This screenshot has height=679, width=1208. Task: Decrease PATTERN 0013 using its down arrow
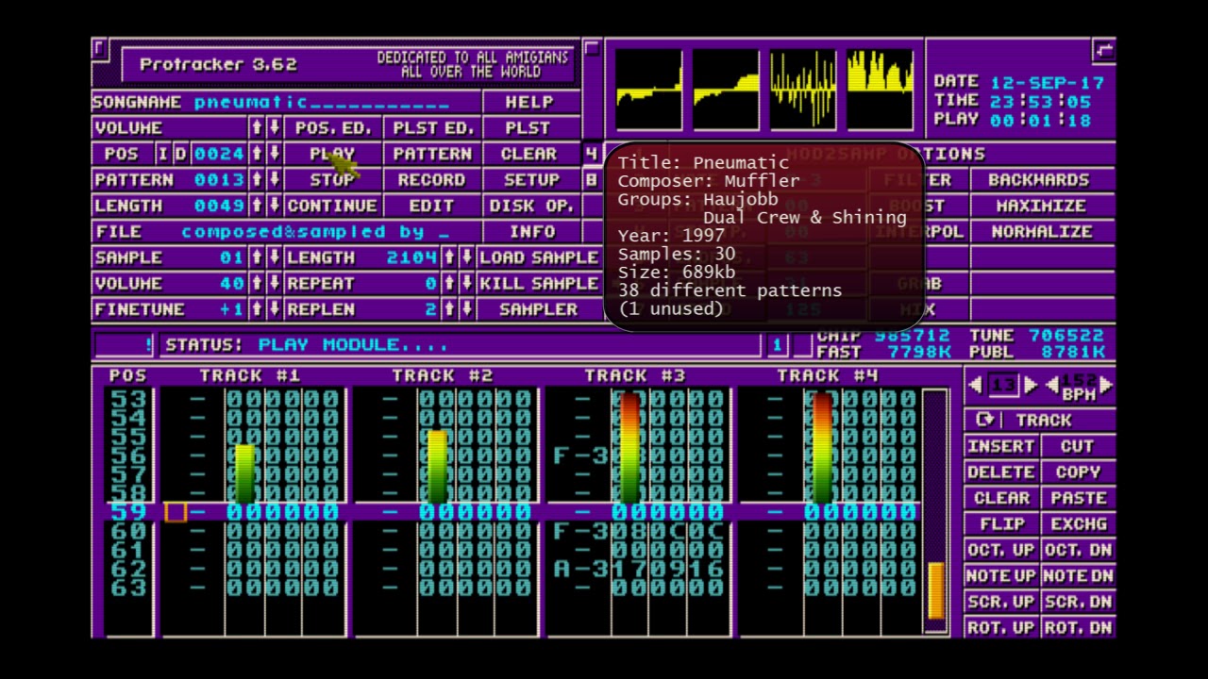click(x=274, y=179)
